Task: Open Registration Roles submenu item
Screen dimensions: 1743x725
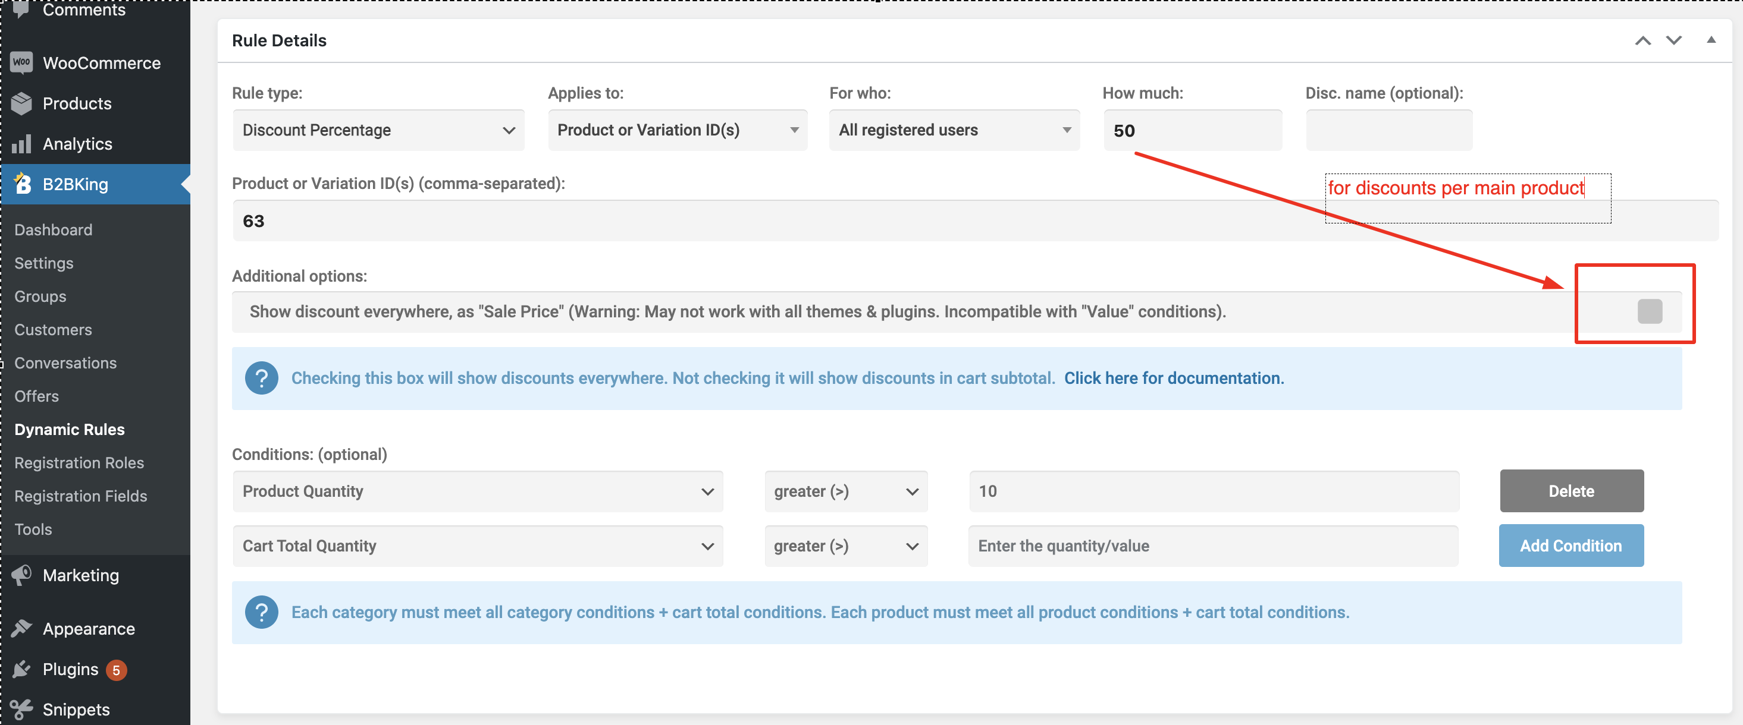Action: pyautogui.click(x=79, y=463)
